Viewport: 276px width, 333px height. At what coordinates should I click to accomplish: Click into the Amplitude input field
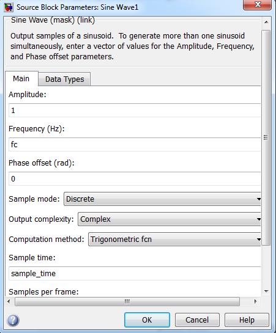[x=135, y=110]
